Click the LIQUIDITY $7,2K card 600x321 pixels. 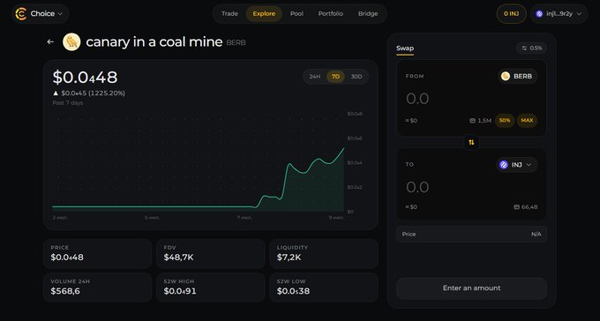pos(324,253)
